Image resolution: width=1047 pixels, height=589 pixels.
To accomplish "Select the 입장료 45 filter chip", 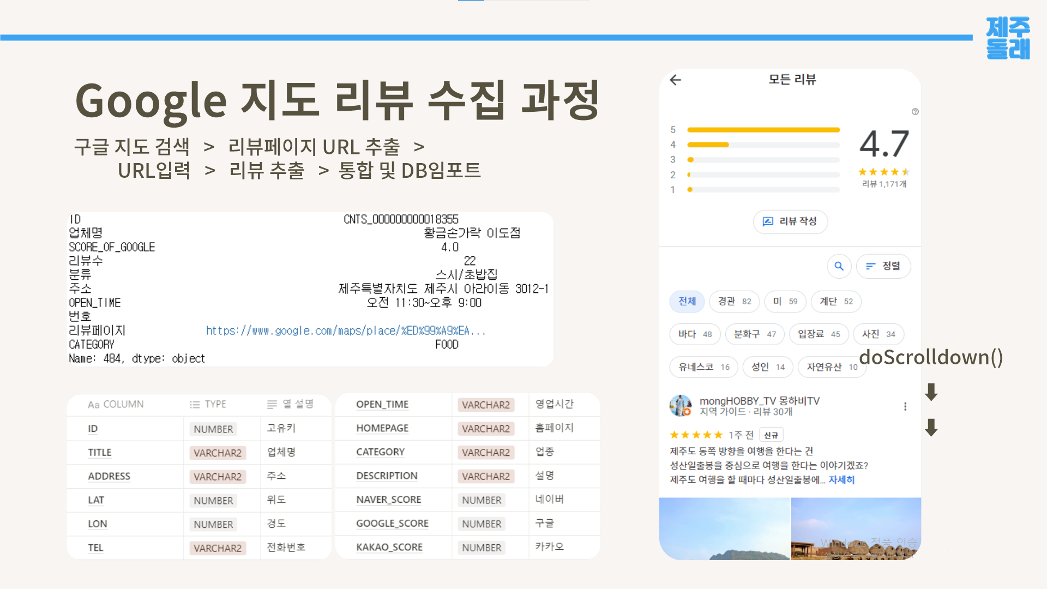I will [819, 334].
